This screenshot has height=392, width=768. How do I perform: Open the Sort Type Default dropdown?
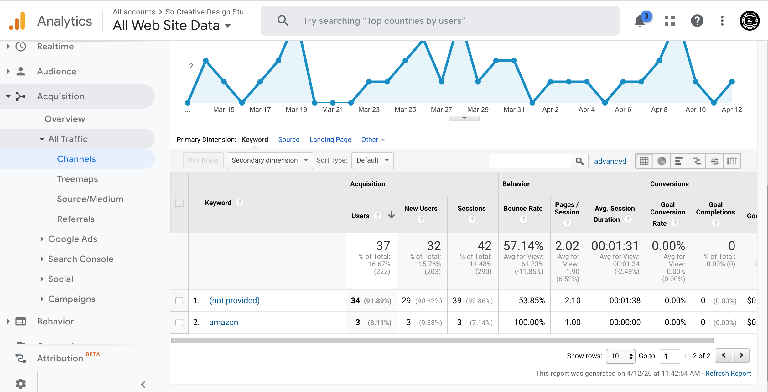point(372,160)
